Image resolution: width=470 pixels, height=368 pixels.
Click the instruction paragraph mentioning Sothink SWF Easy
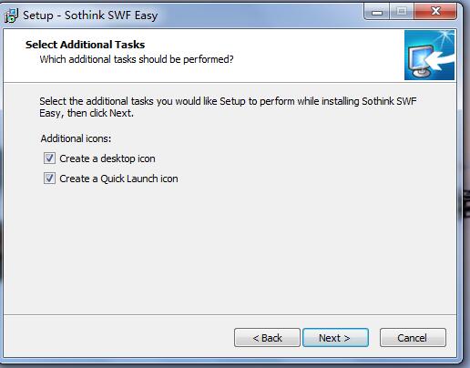click(x=228, y=107)
